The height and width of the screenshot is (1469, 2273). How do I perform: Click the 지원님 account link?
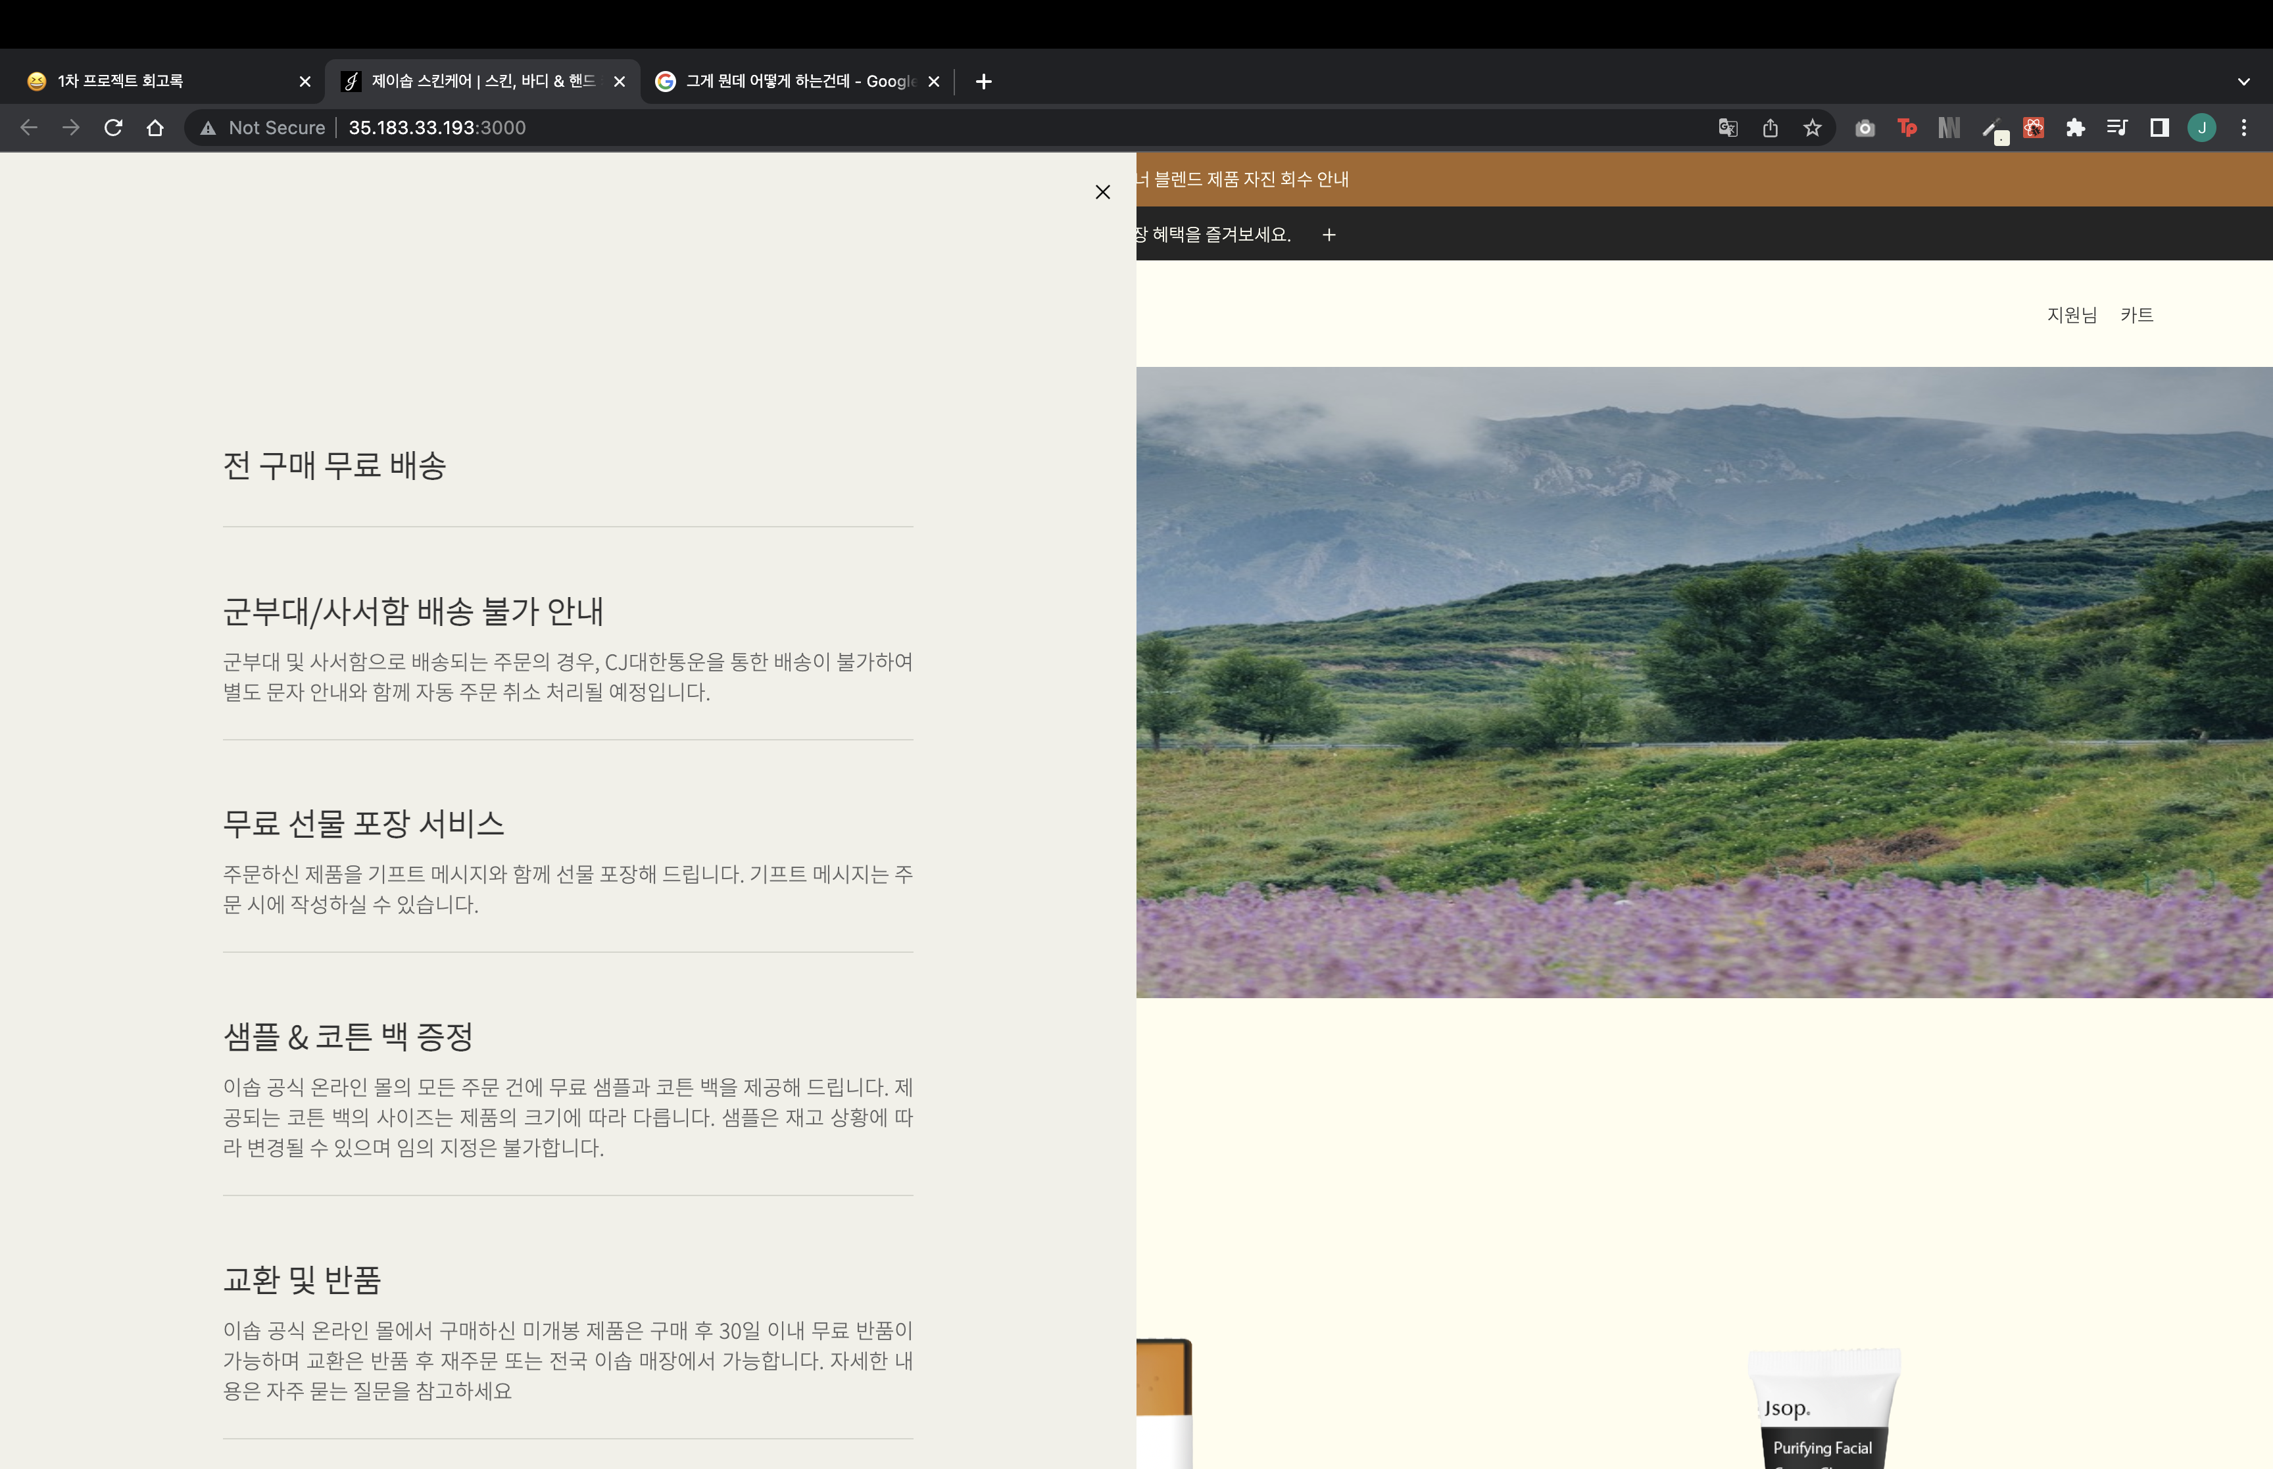[x=2072, y=315]
